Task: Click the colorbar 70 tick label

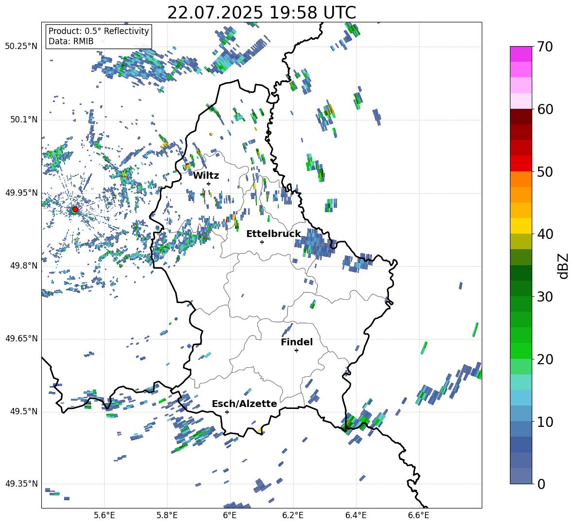Action: (x=545, y=47)
